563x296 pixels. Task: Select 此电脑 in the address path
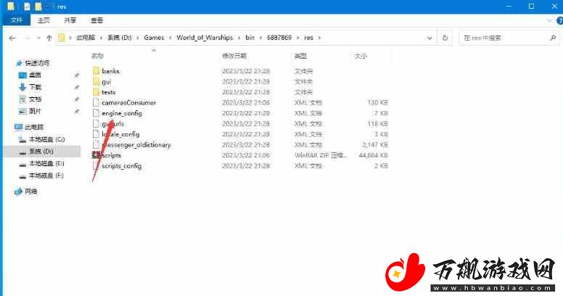(x=86, y=37)
